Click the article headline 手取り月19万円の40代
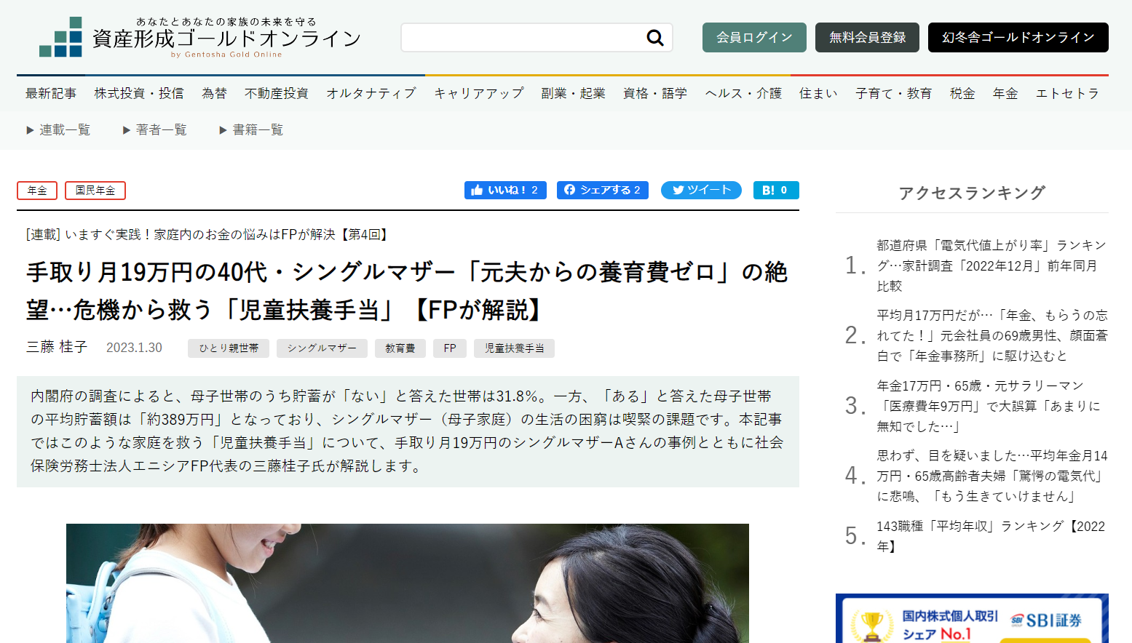This screenshot has width=1132, height=643. 408,291
